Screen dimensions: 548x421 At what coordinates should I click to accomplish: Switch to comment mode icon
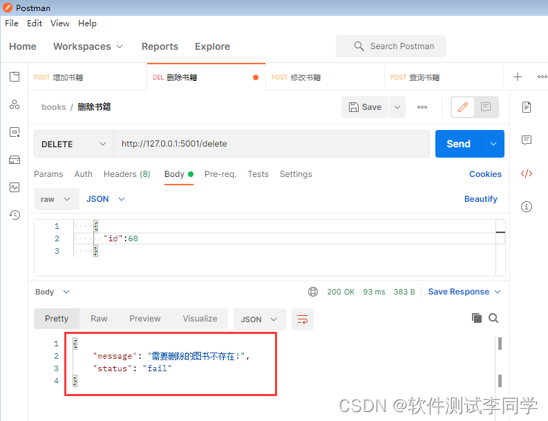(486, 107)
